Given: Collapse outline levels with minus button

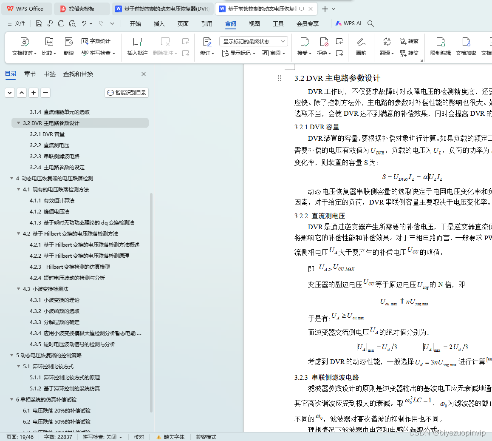Looking at the screenshot, I should point(45,93).
